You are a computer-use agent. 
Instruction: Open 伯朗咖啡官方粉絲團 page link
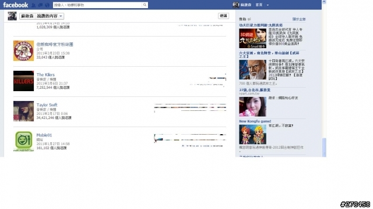(x=55, y=44)
